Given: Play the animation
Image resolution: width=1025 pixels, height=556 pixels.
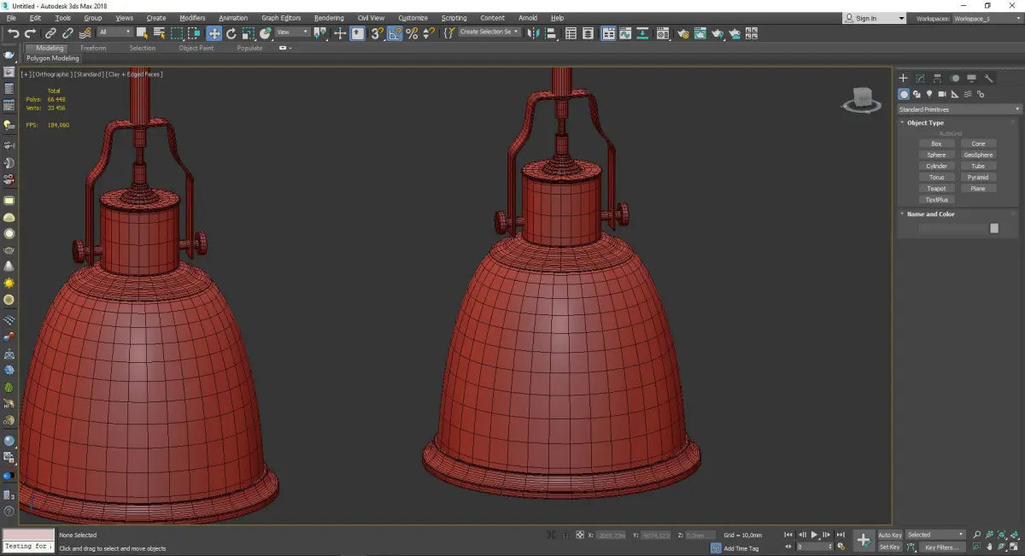Looking at the screenshot, I should (814, 535).
